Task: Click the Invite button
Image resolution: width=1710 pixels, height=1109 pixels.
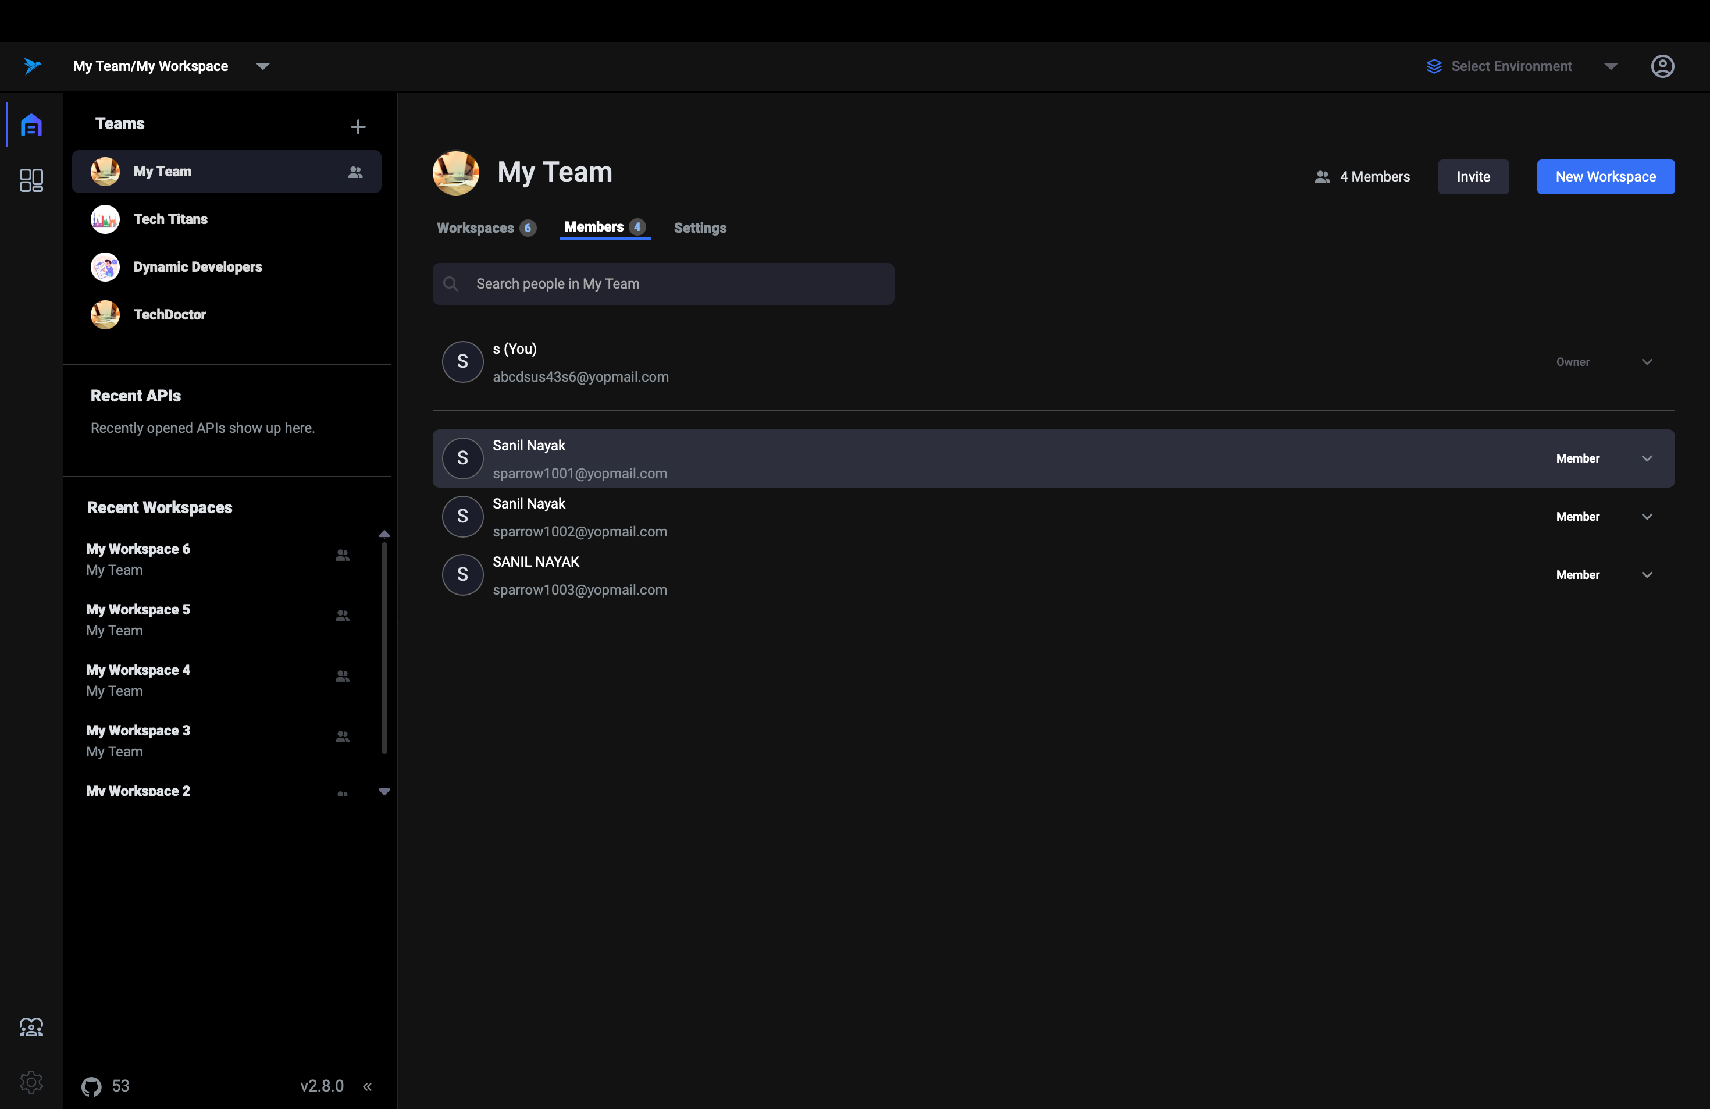Action: [x=1473, y=176]
